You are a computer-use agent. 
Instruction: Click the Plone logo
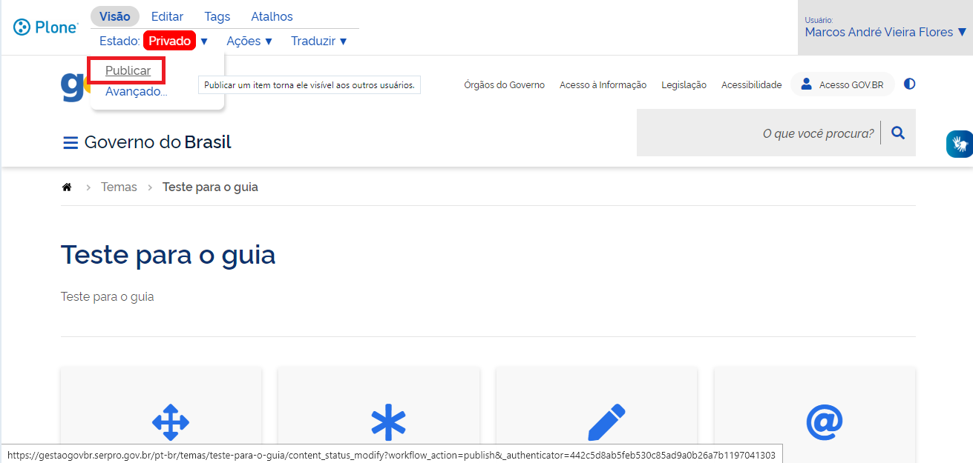(x=46, y=27)
